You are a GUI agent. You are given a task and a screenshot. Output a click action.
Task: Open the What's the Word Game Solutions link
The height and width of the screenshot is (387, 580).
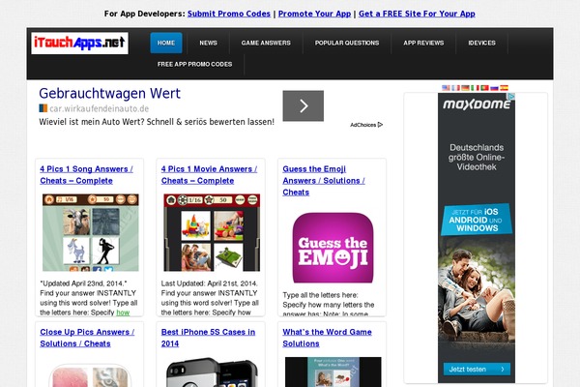pyautogui.click(x=327, y=338)
